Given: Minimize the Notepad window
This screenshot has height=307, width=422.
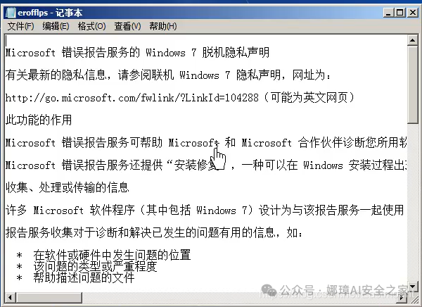Looking at the screenshot, I should 388,13.
